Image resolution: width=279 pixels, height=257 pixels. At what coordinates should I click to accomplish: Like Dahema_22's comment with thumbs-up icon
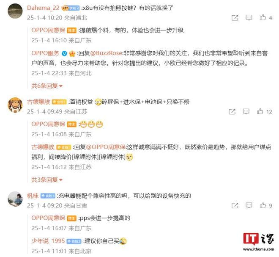263,17
